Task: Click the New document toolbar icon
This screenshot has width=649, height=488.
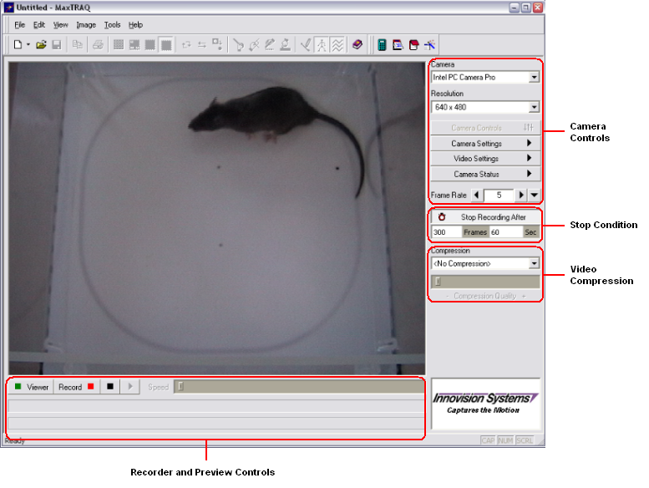Action: pyautogui.click(x=18, y=44)
